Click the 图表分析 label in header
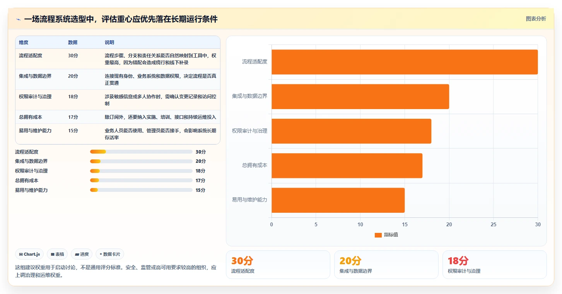Image resolution: width=562 pixels, height=294 pixels. pyautogui.click(x=536, y=19)
